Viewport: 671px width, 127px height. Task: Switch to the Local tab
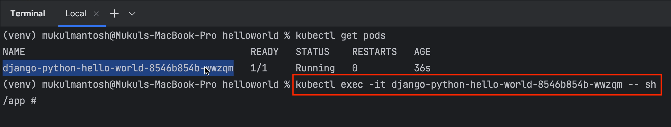coord(76,14)
